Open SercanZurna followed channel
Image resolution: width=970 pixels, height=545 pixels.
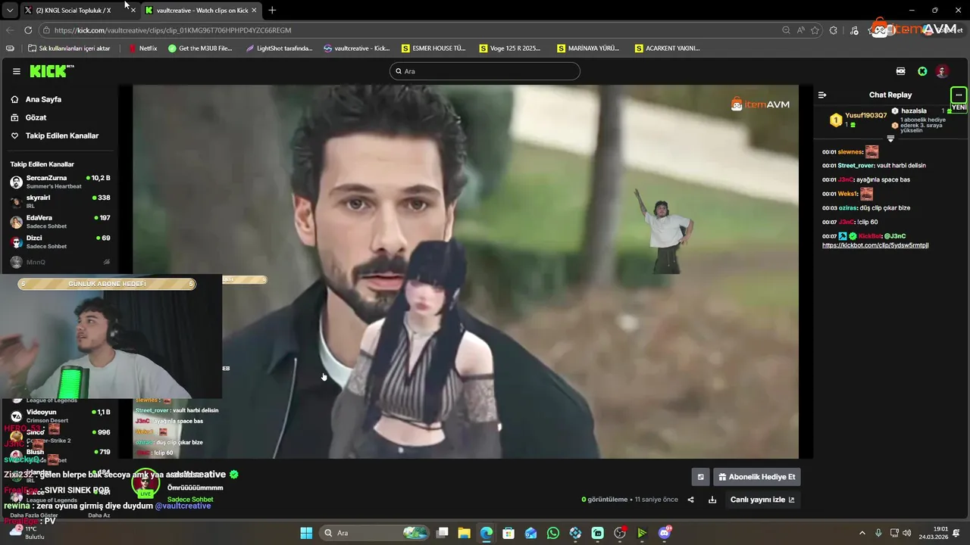click(59, 182)
